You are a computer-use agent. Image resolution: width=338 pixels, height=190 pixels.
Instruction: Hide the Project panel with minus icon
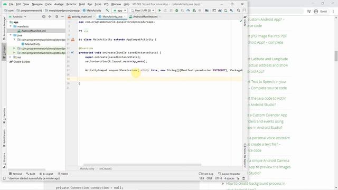tap(62, 16)
